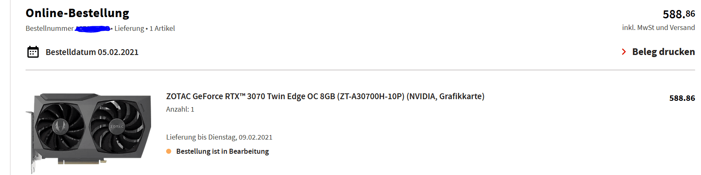This screenshot has width=701, height=175.
Task: Select the Online-Bestellung heading
Action: coord(77,13)
